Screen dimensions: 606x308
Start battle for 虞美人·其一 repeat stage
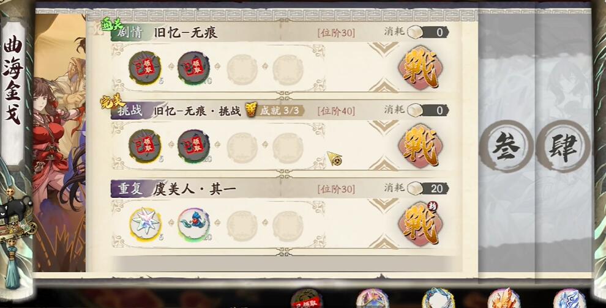[421, 224]
